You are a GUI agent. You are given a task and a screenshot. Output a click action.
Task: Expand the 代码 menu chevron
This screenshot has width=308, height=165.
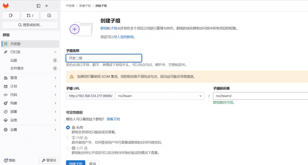coord(55,95)
